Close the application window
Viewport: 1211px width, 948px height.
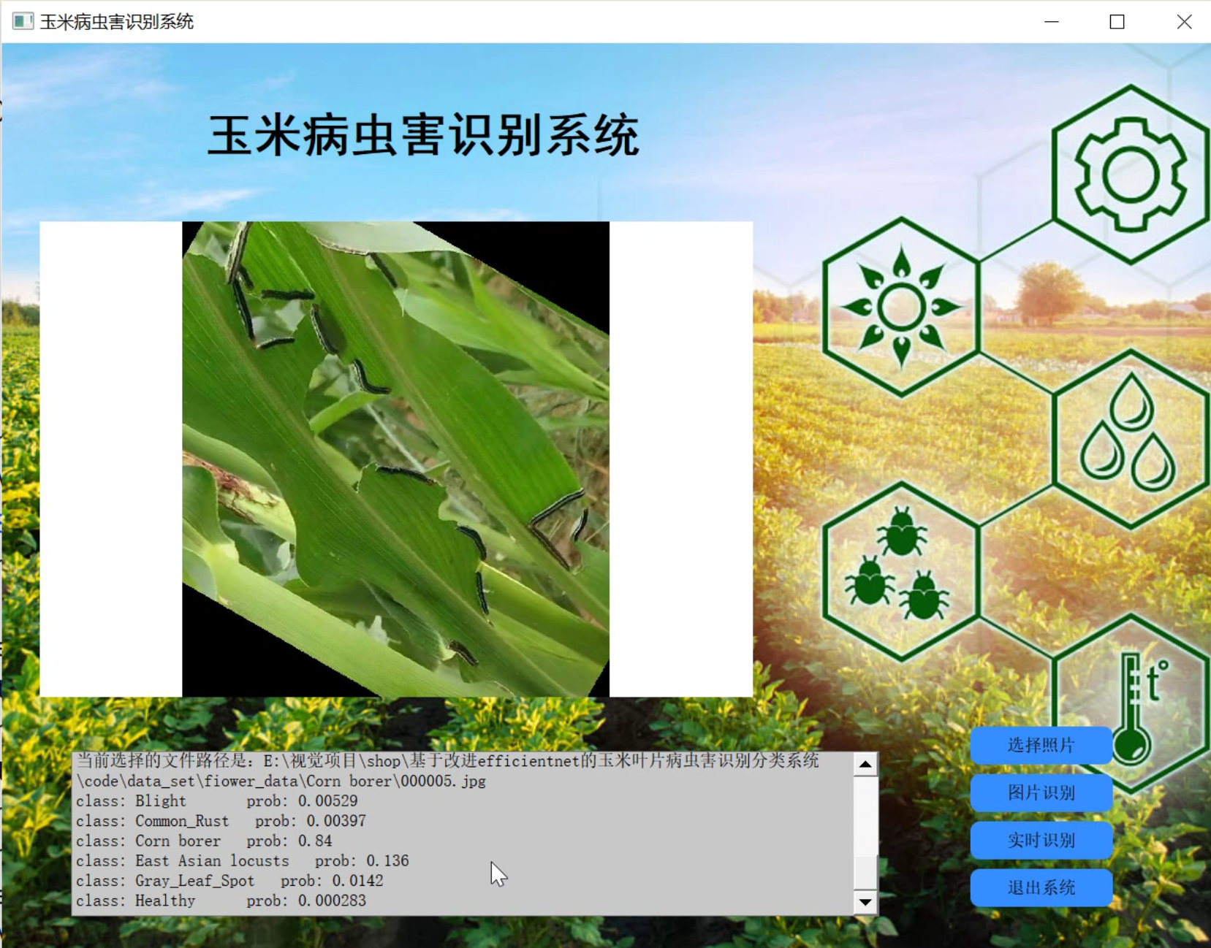(x=1184, y=22)
